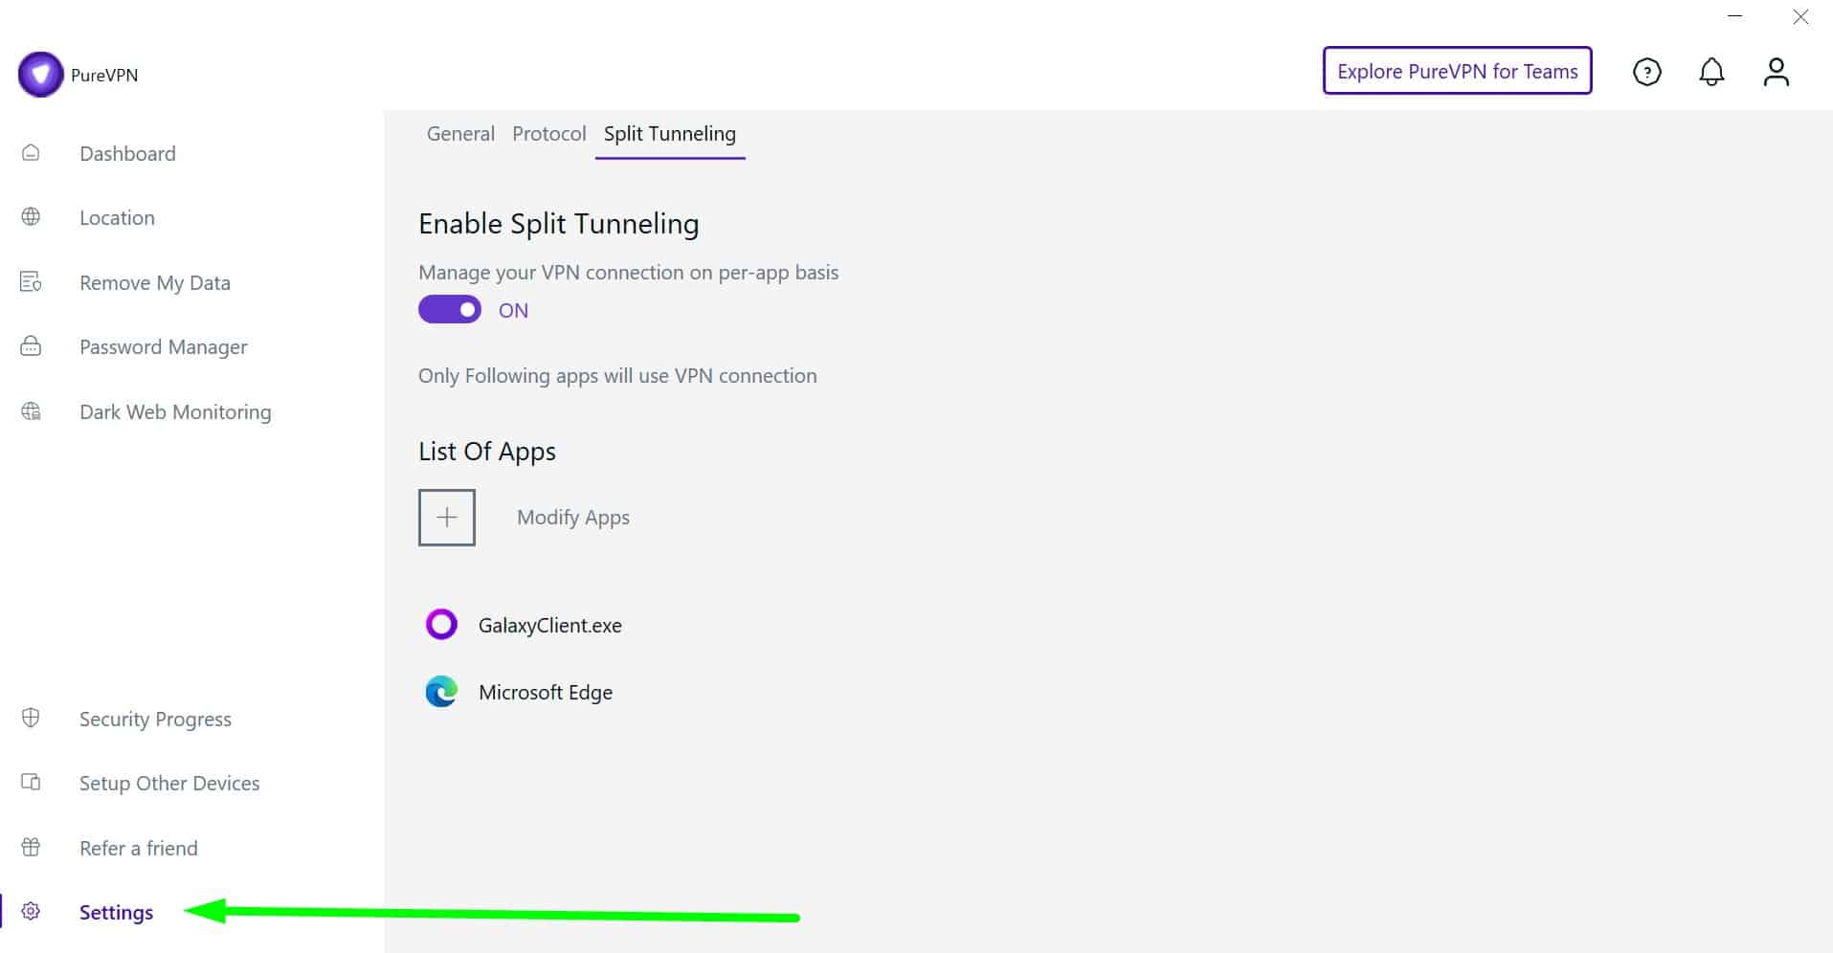Switch to the General tab
The image size is (1833, 953).
point(460,134)
